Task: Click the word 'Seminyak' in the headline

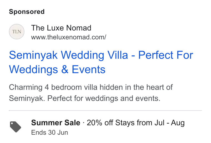Action: (x=33, y=55)
